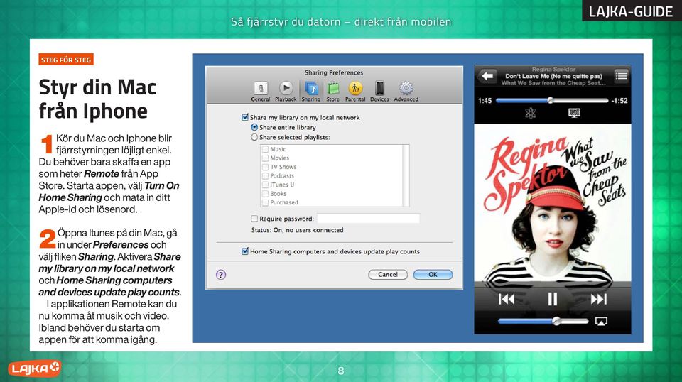Screen dimensions: 682x382
Task: Click the page number 8
Action: [x=341, y=371]
